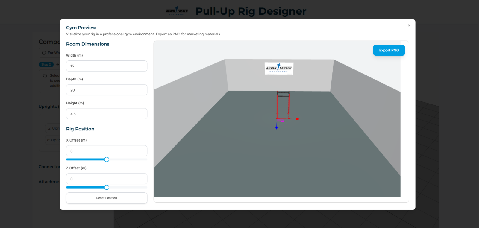Click the Step 2 badge
Viewport: 479px width, 228px height.
46,65
